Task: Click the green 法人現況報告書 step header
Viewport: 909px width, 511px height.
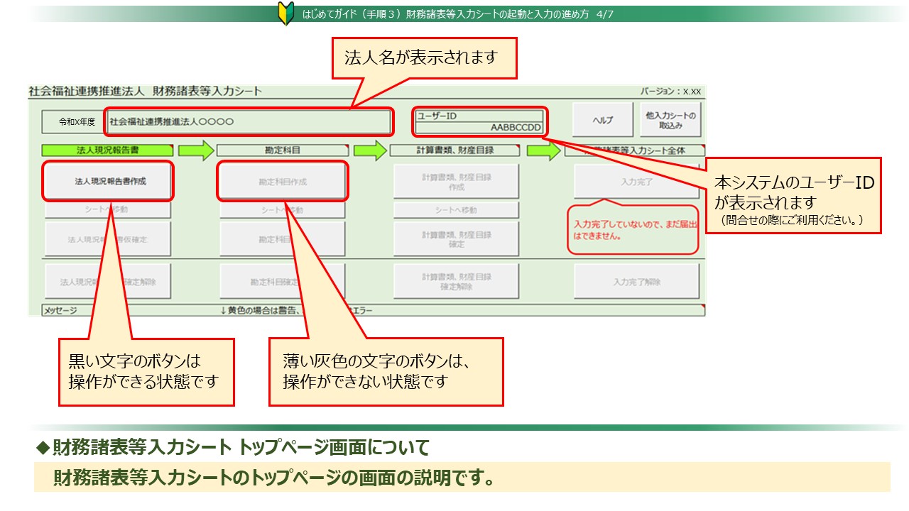Action: click(107, 150)
